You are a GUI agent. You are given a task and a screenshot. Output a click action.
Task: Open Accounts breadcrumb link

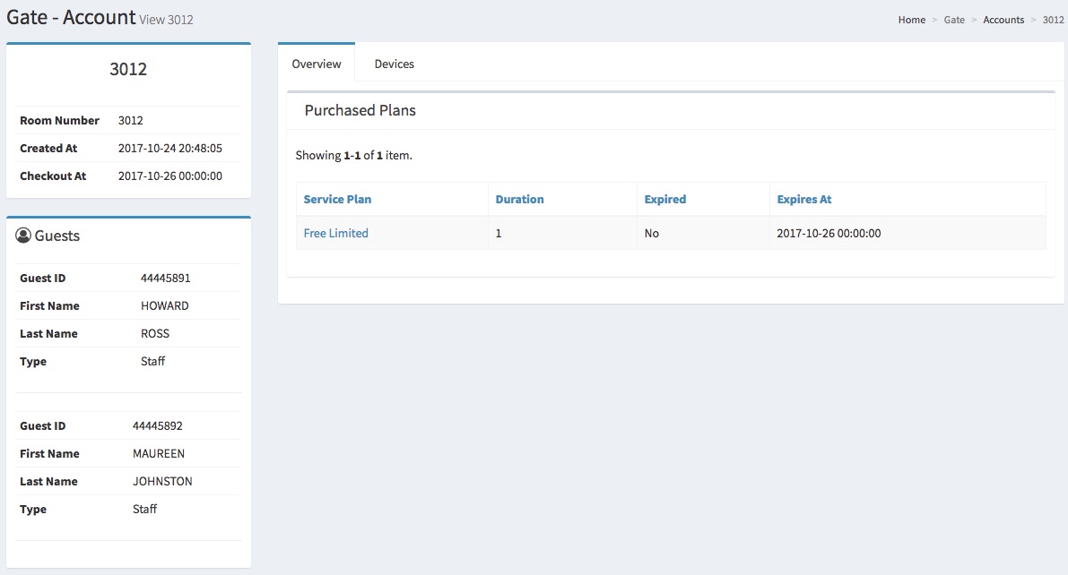[1003, 20]
